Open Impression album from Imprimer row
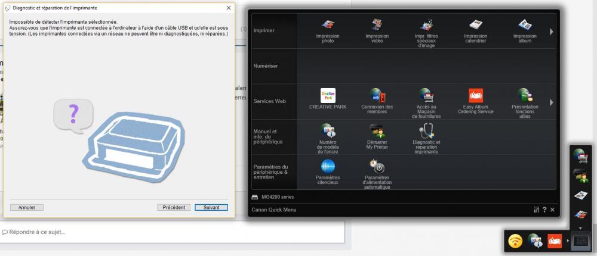The height and width of the screenshot is (256, 597). tap(525, 30)
